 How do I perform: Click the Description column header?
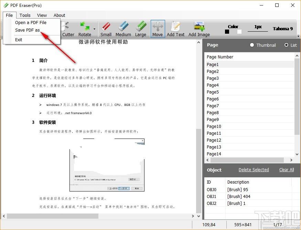point(258,182)
